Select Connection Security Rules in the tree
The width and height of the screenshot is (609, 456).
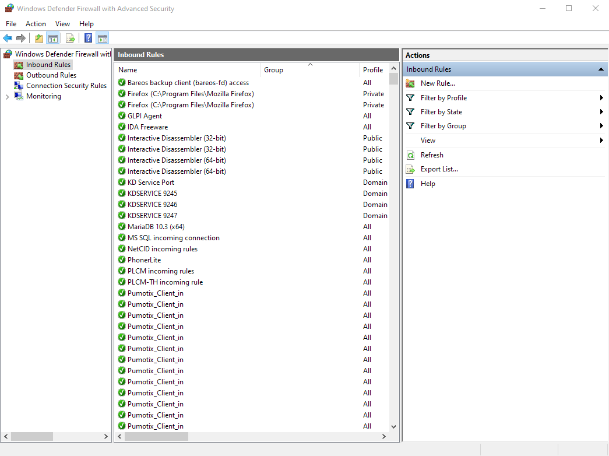point(66,86)
